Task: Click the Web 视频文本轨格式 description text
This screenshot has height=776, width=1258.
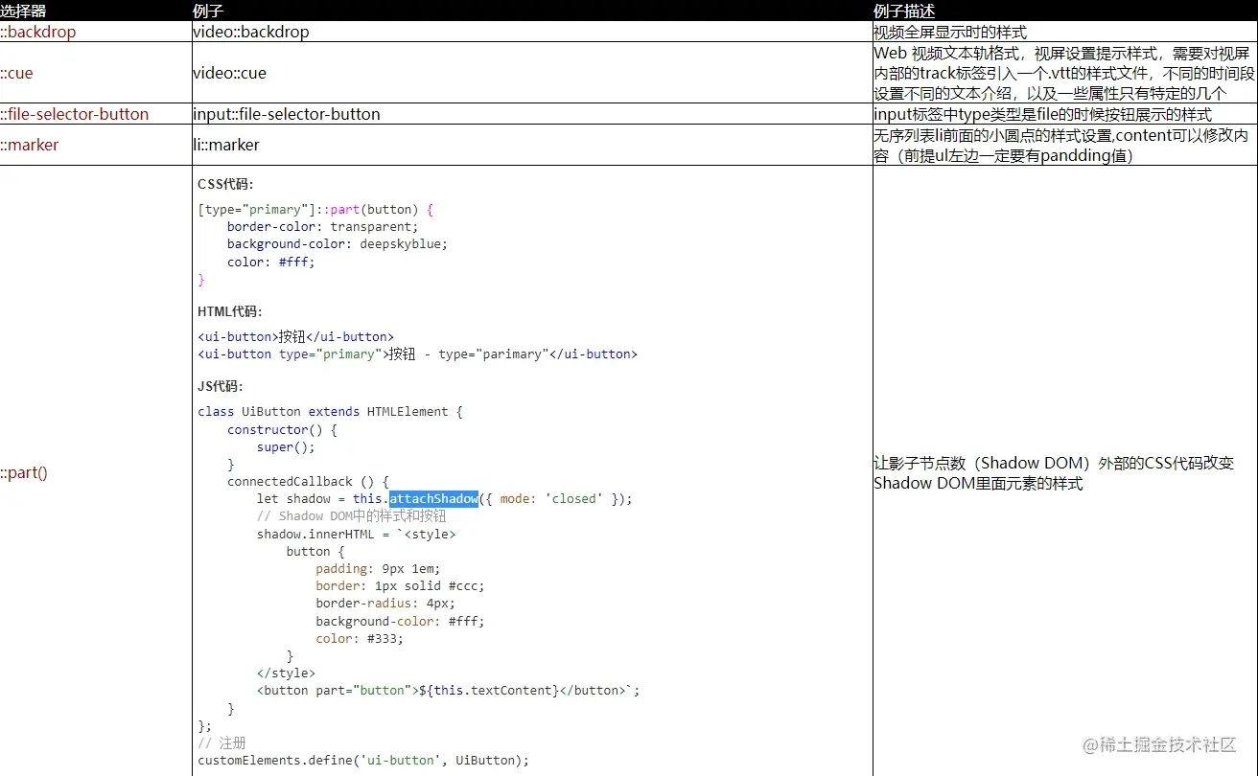Action: [x=1062, y=73]
